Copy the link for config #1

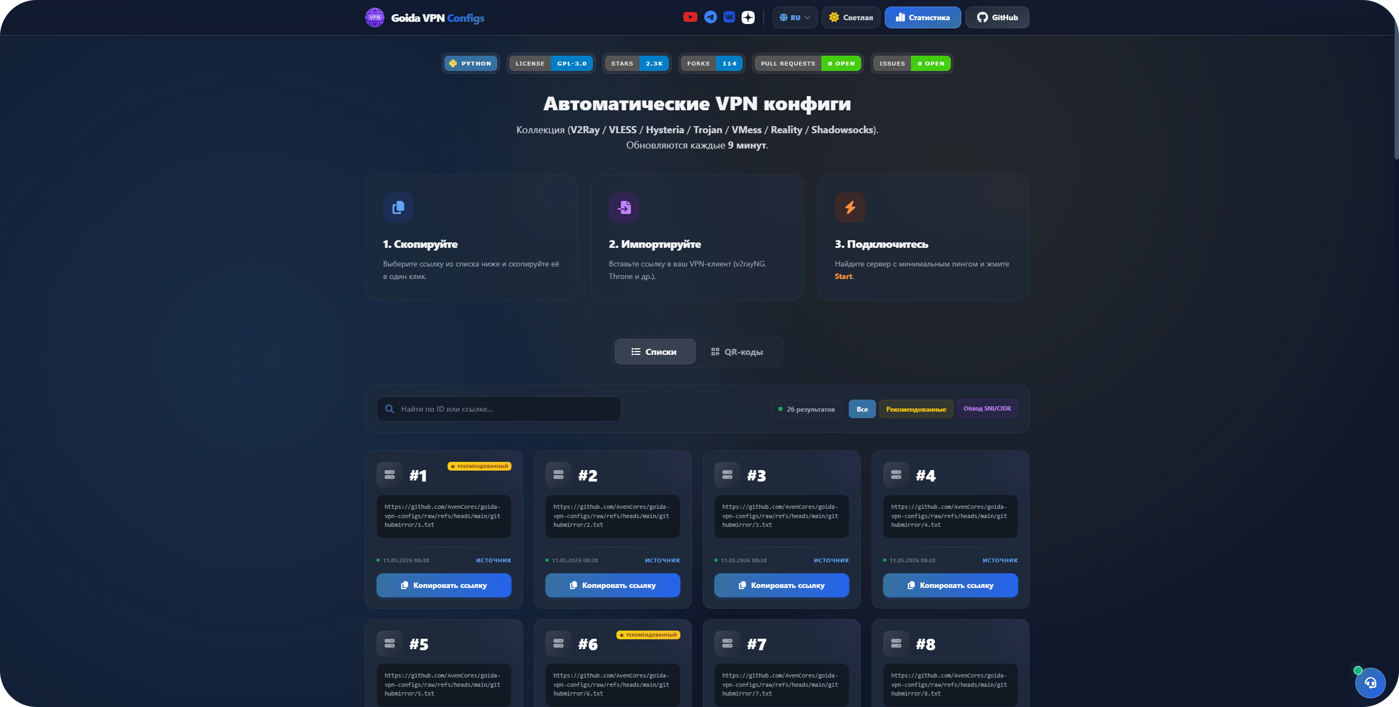(444, 585)
